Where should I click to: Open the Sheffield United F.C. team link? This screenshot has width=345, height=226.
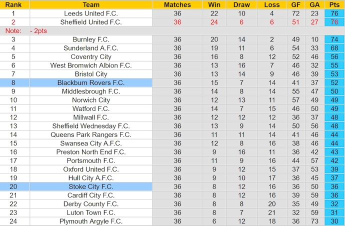91,22
